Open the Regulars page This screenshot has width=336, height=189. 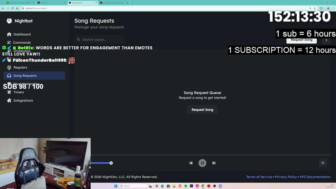pyautogui.click(x=34, y=67)
